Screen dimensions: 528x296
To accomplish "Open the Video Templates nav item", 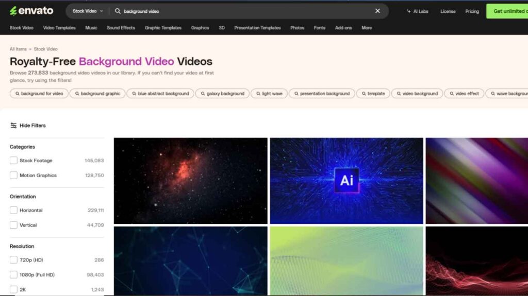I will [x=59, y=28].
